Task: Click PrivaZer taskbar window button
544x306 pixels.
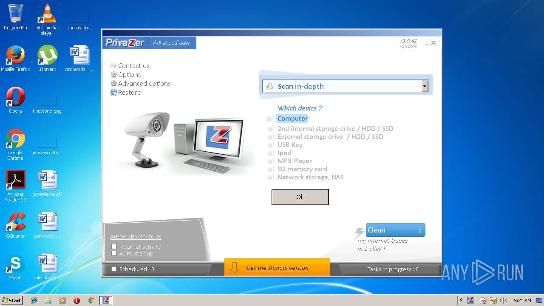Action: click(106, 300)
